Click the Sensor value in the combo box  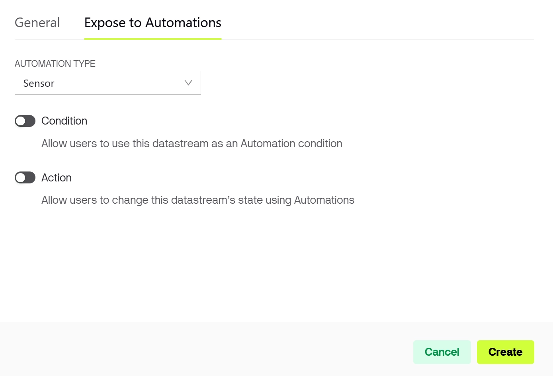tap(39, 83)
